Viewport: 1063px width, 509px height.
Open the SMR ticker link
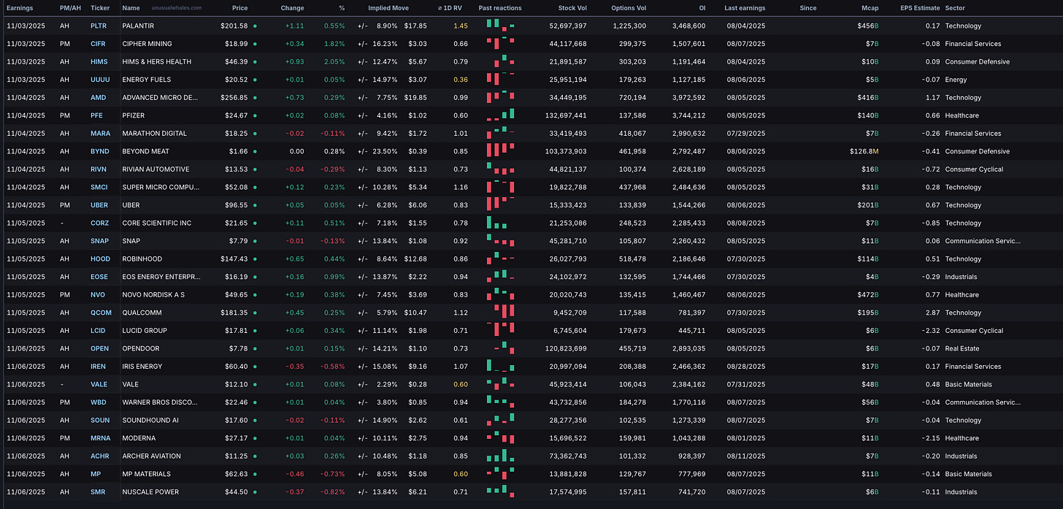pos(98,492)
